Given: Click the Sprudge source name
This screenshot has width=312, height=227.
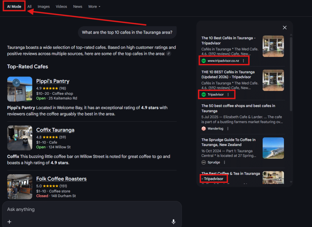Looking at the screenshot, I should coord(214,162).
